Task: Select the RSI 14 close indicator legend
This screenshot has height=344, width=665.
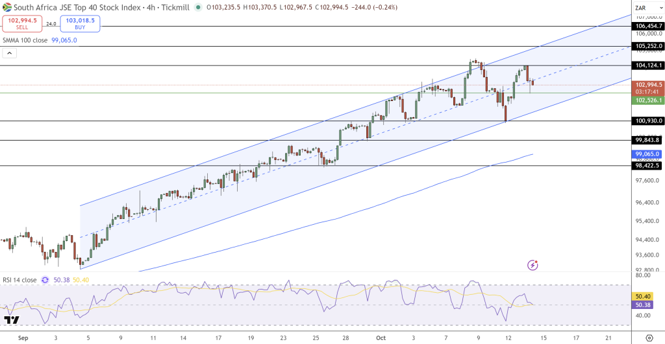Action: pos(19,280)
